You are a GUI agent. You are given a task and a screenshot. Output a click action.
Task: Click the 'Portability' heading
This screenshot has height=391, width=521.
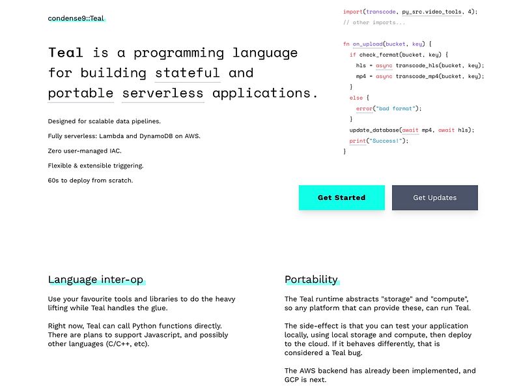(x=311, y=280)
